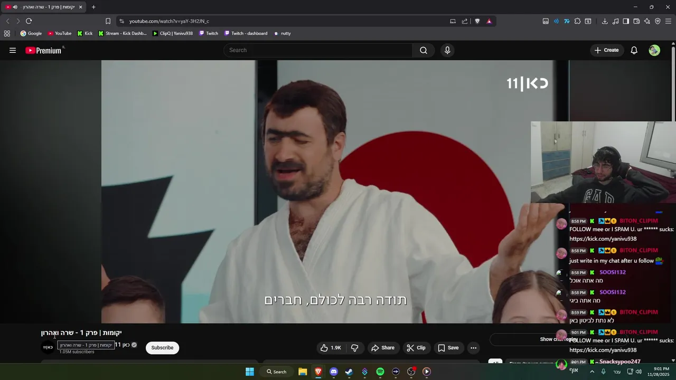Bookmark this page via the bookmark icon
This screenshot has height=380, width=676.
pos(108,21)
